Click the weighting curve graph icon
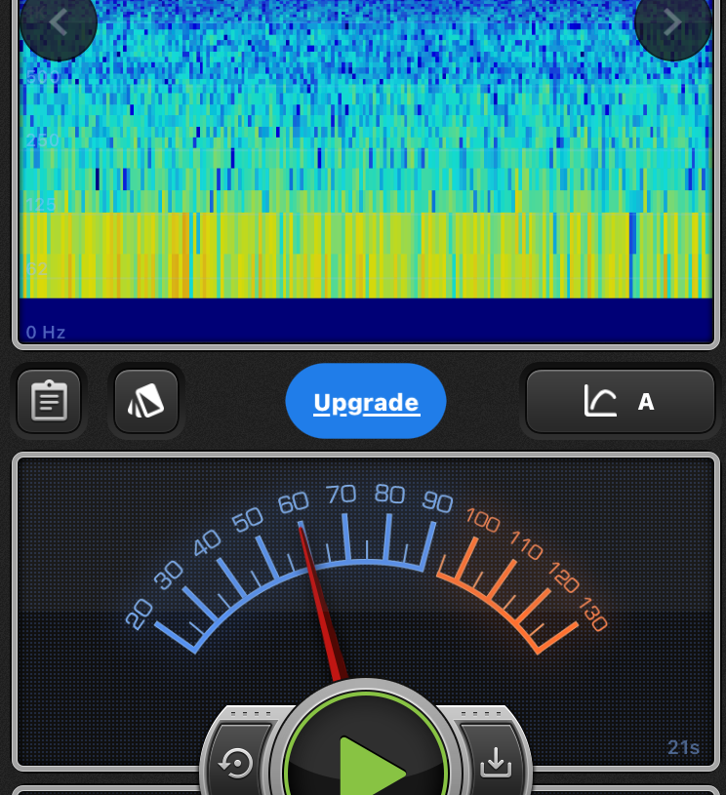 click(600, 401)
